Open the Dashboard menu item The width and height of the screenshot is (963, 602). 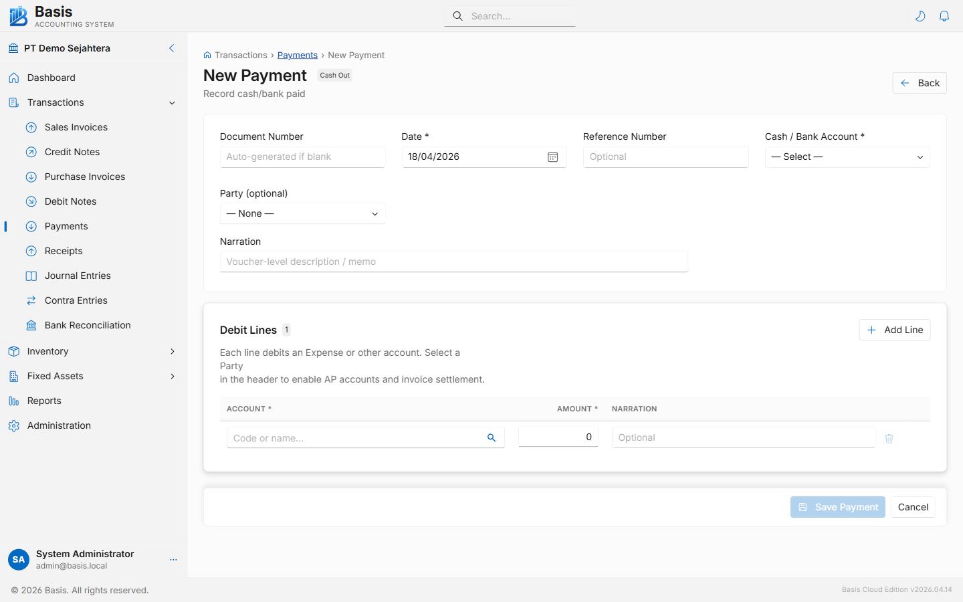coord(50,78)
